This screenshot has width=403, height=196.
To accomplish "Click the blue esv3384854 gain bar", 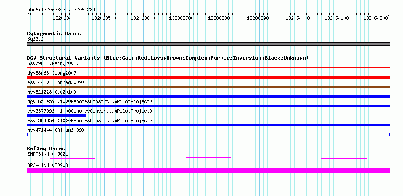I will click(208, 125).
